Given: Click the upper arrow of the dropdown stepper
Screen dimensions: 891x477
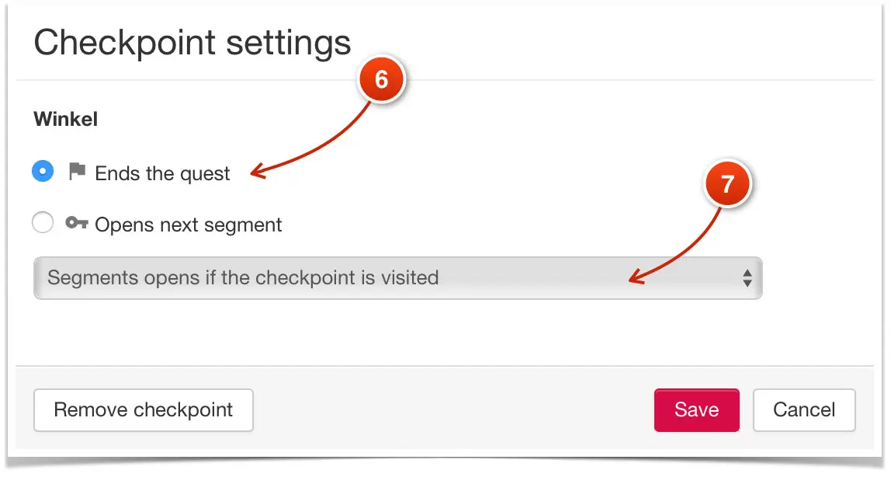Looking at the screenshot, I should (x=747, y=273).
